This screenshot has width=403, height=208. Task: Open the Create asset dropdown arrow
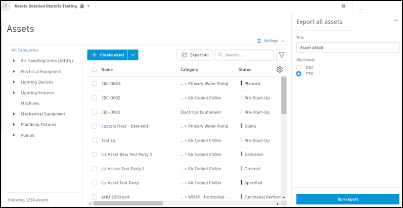133,55
